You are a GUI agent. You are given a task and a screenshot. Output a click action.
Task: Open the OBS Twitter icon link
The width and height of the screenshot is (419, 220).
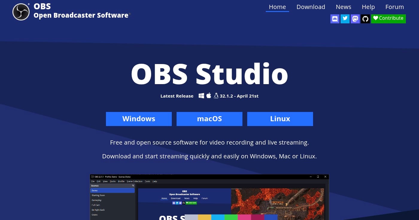click(x=345, y=19)
